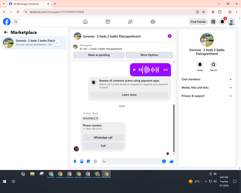Expand the Privacy & support section
This screenshot has height=193, width=241.
pyautogui.click(x=207, y=96)
